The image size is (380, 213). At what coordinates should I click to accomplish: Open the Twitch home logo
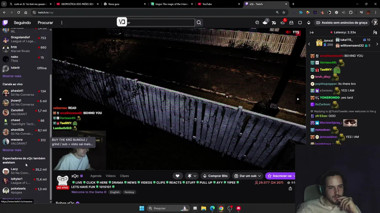pyautogui.click(x=5, y=22)
